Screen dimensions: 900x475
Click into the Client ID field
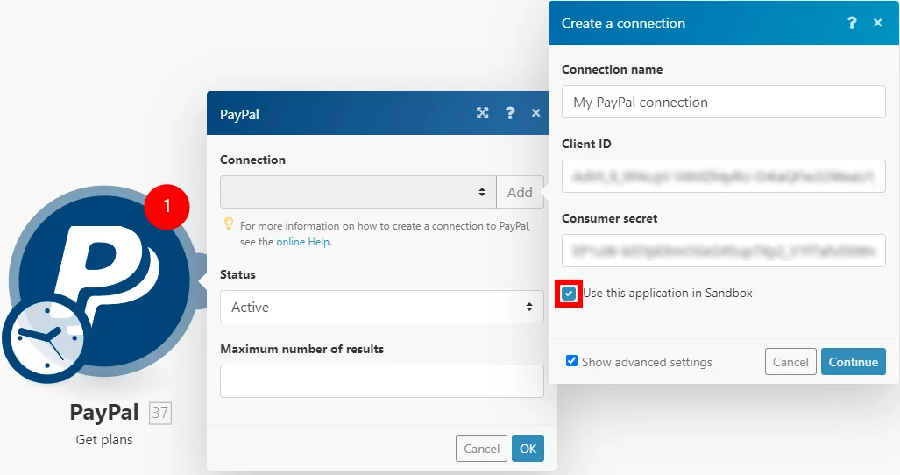point(723,176)
